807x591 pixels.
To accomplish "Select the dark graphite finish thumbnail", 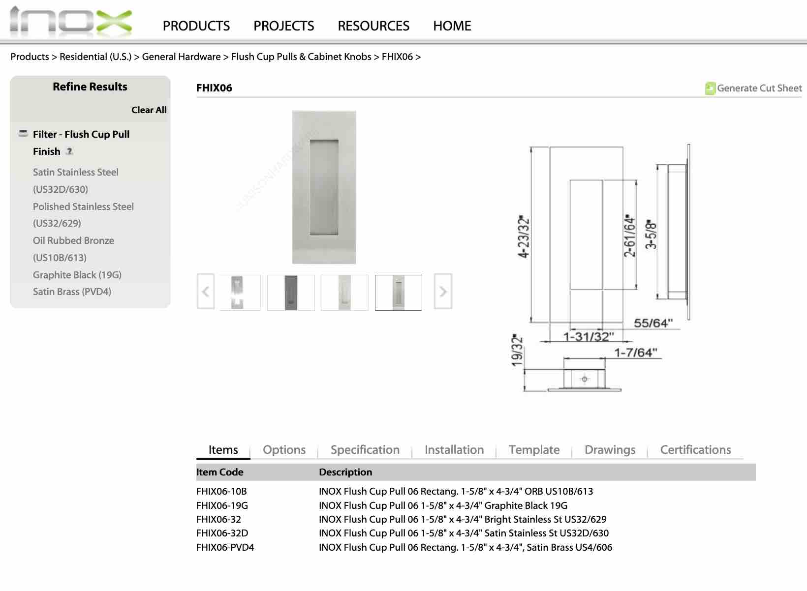I will (291, 293).
